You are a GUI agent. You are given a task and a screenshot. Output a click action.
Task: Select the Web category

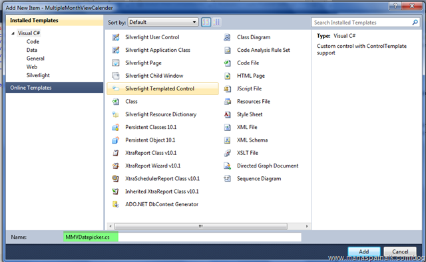point(32,66)
